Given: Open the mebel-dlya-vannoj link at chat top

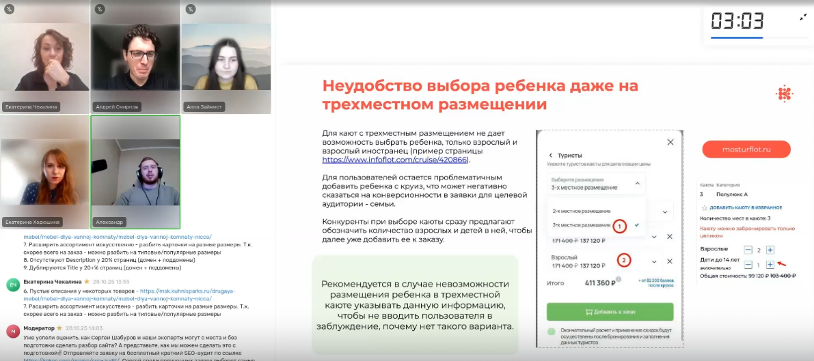Looking at the screenshot, I should pos(118,236).
